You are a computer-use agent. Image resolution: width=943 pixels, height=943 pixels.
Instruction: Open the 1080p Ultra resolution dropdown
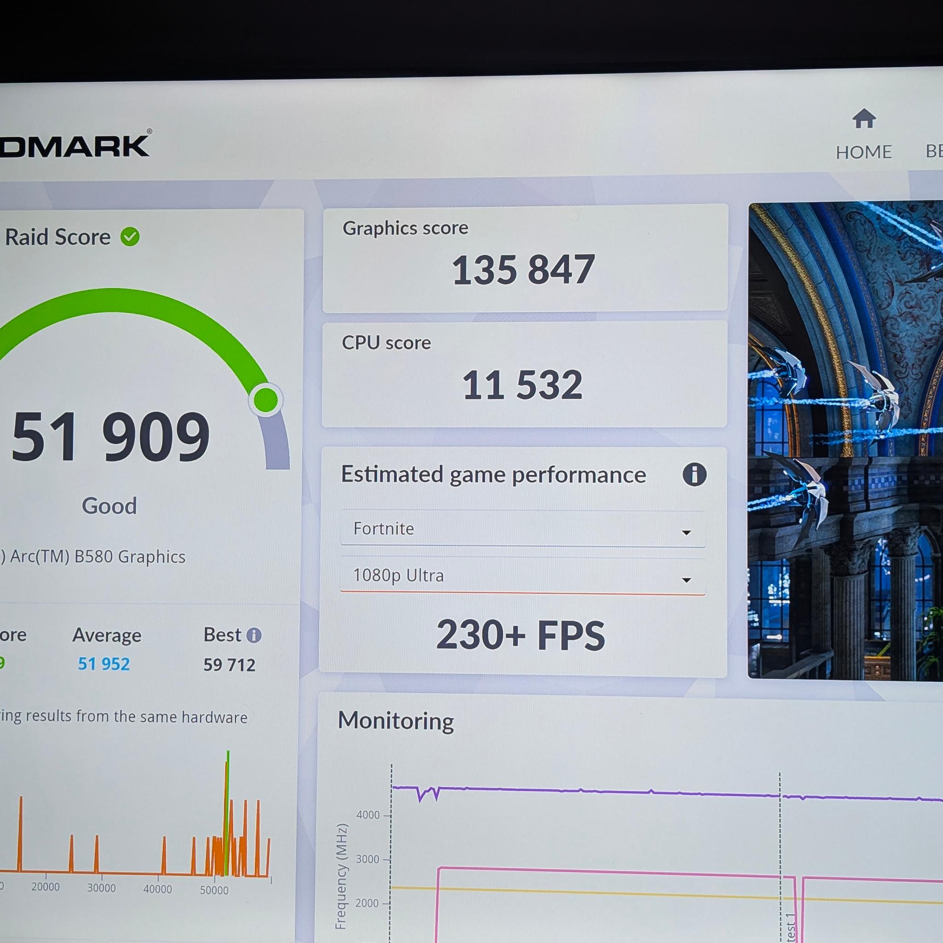pos(522,576)
